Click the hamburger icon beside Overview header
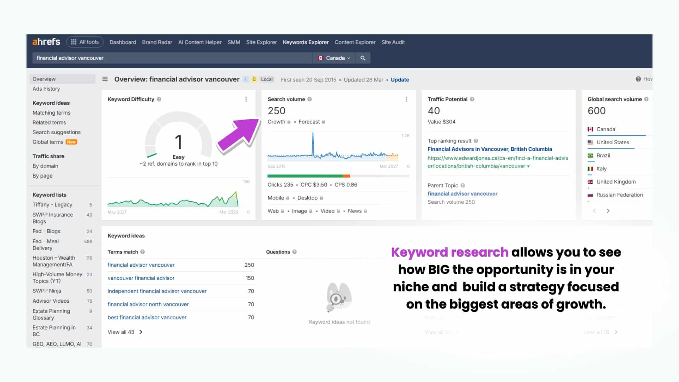 coord(105,79)
